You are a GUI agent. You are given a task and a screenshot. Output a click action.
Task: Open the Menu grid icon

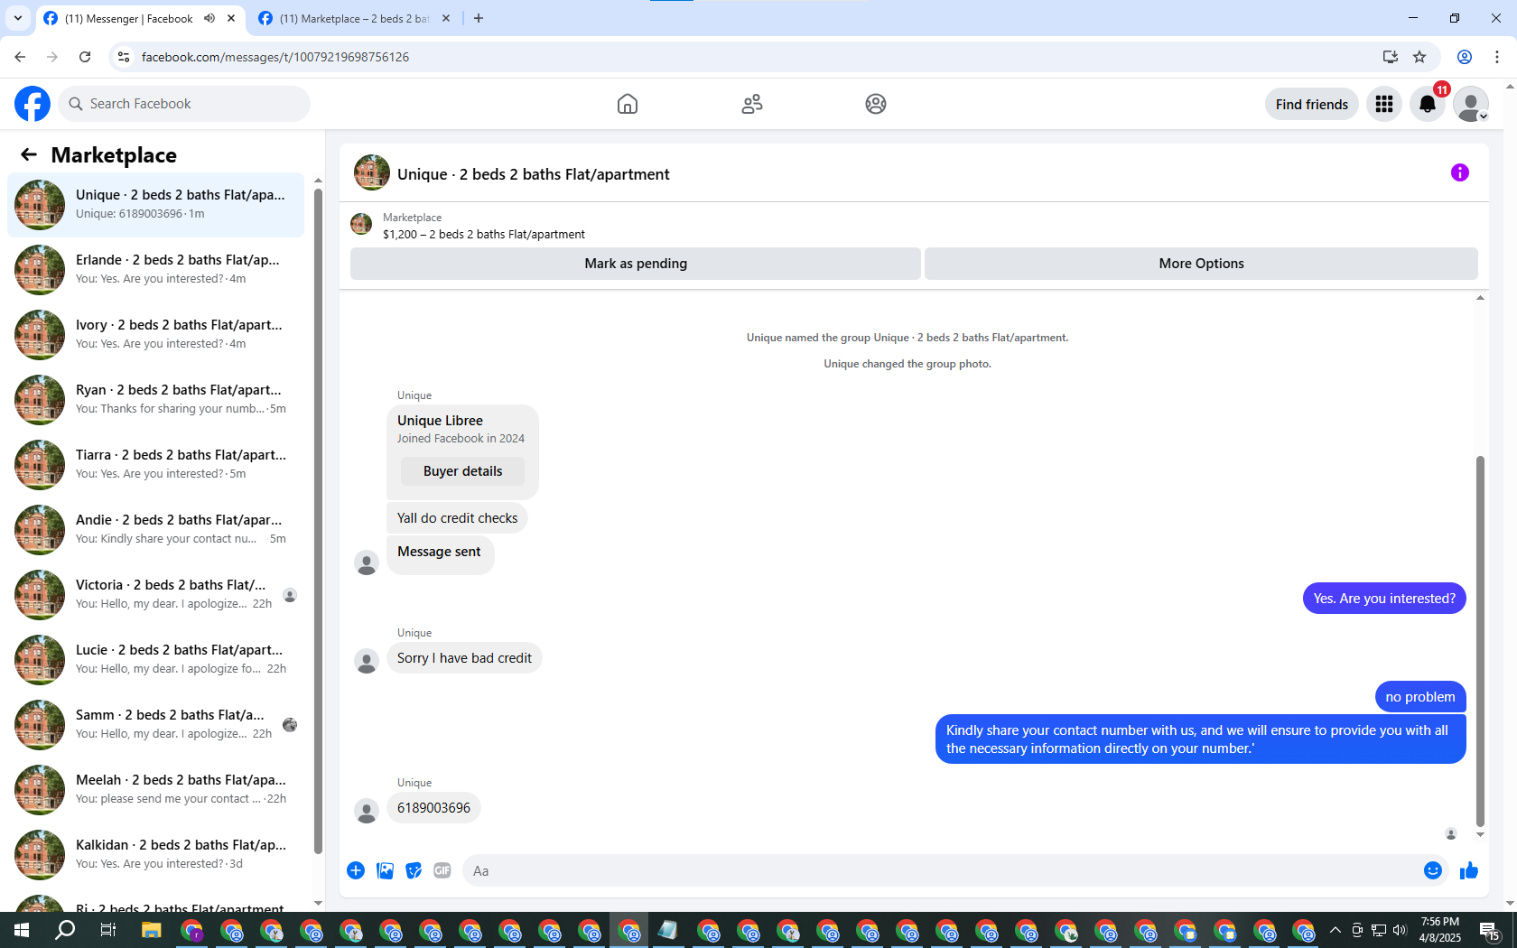click(x=1384, y=105)
